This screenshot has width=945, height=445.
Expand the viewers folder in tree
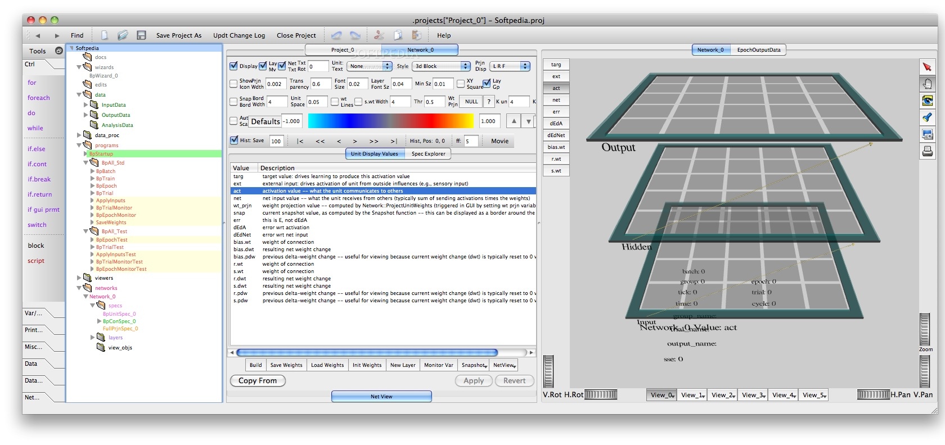click(79, 278)
